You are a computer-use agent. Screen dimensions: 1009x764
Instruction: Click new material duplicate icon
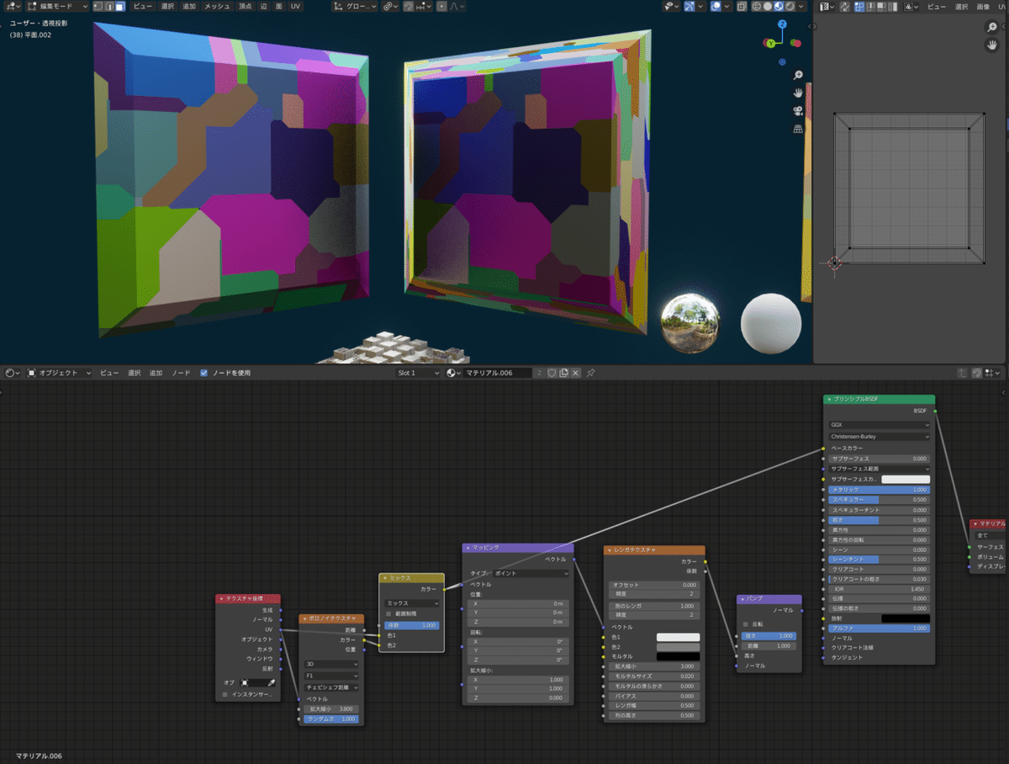pos(564,373)
